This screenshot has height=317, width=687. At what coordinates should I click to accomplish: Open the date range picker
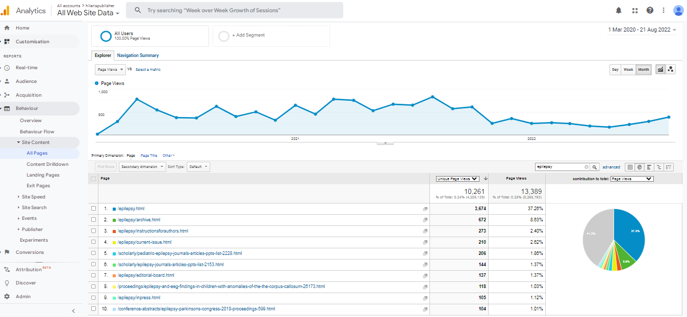(642, 30)
